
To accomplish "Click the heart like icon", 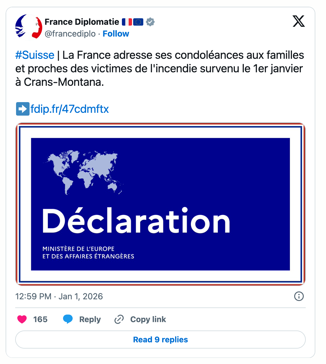I will (22, 319).
